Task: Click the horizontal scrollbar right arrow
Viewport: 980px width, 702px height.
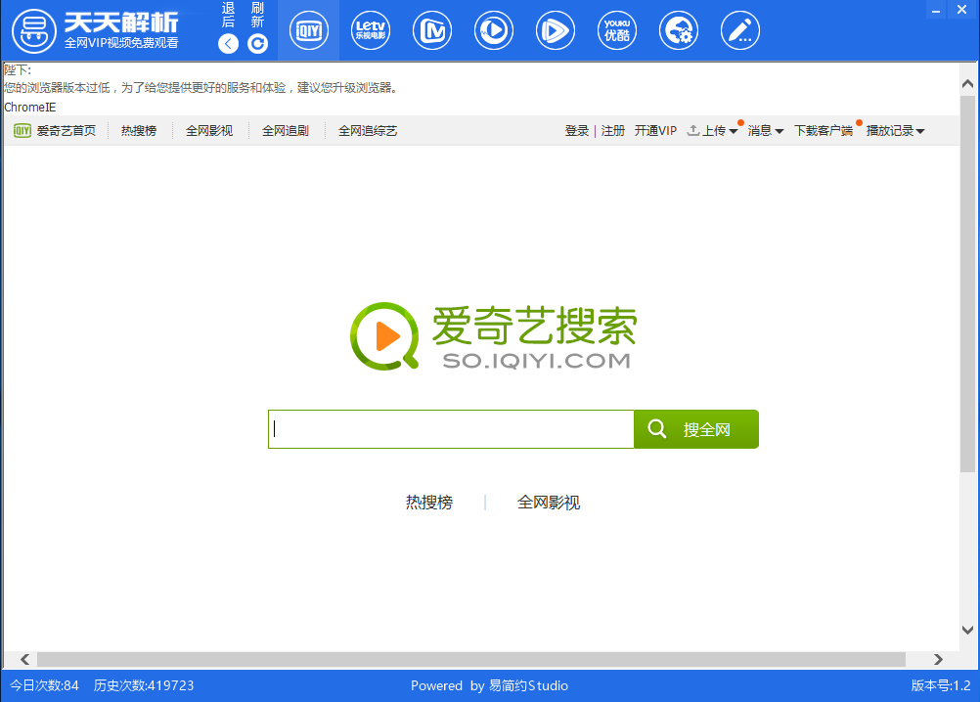Action: (x=938, y=660)
